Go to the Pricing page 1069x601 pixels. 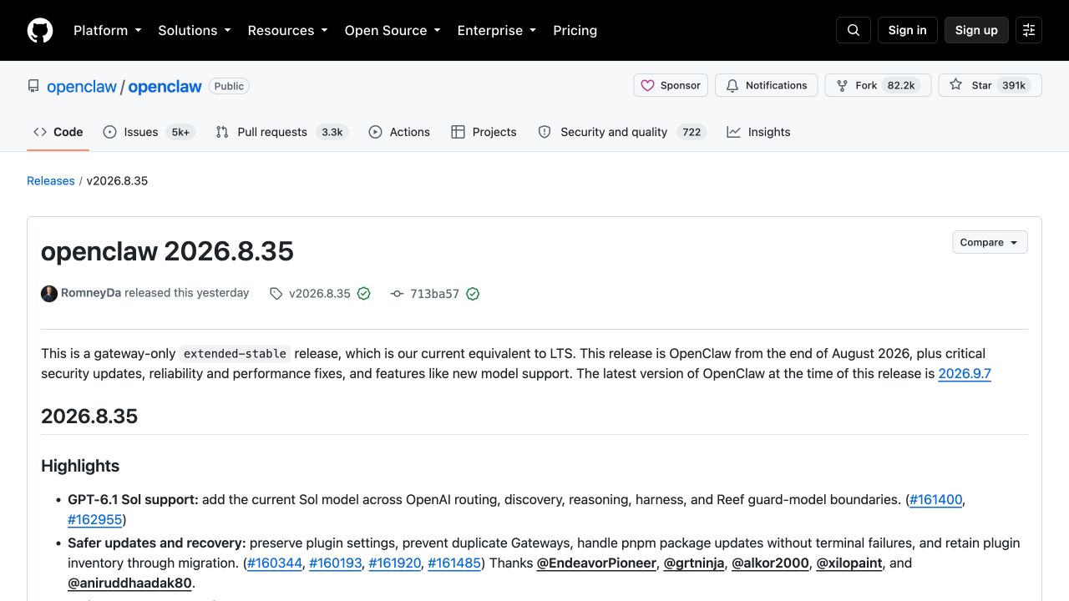[x=575, y=30]
